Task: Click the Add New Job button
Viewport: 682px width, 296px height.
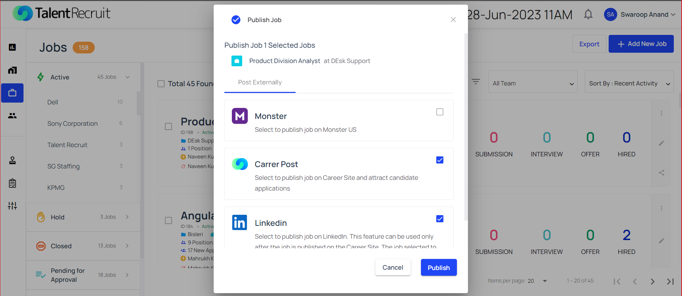Action: (x=641, y=44)
